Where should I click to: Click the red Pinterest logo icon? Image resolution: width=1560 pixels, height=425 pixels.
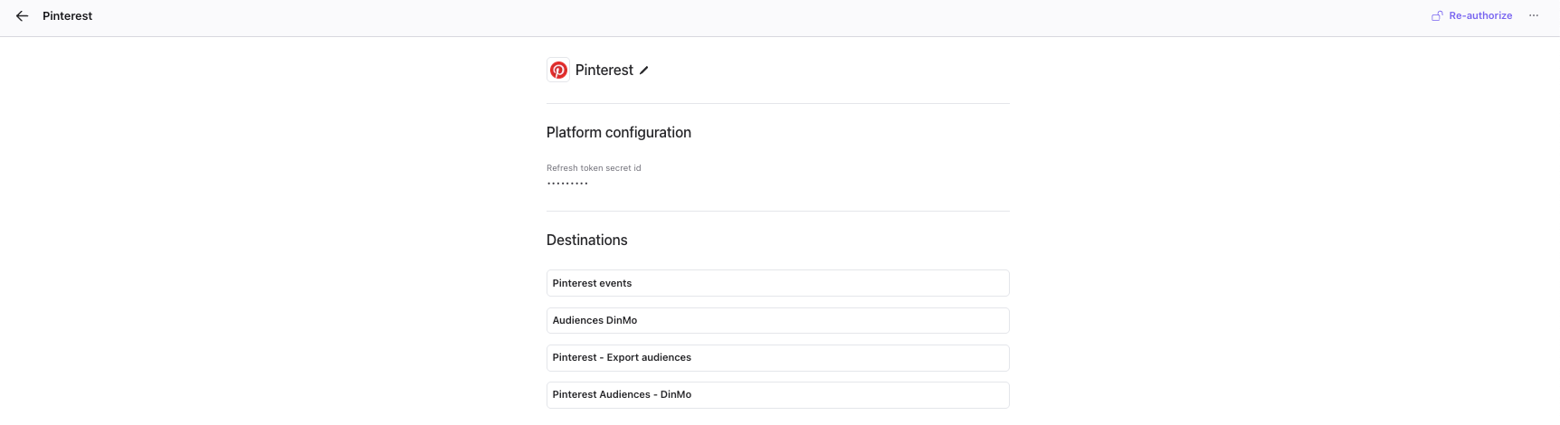pos(559,71)
